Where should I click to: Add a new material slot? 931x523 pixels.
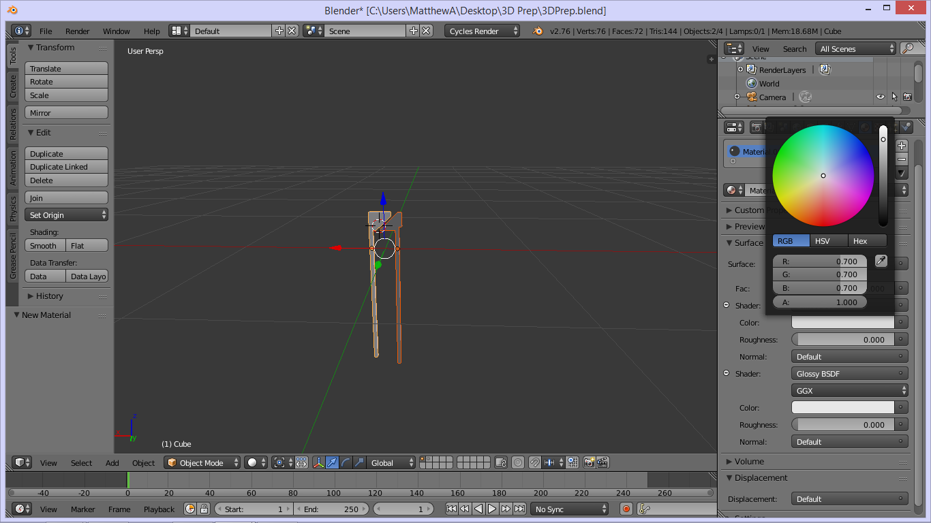click(x=902, y=145)
